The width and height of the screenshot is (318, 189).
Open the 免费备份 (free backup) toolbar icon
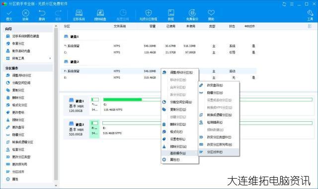coord(192,13)
